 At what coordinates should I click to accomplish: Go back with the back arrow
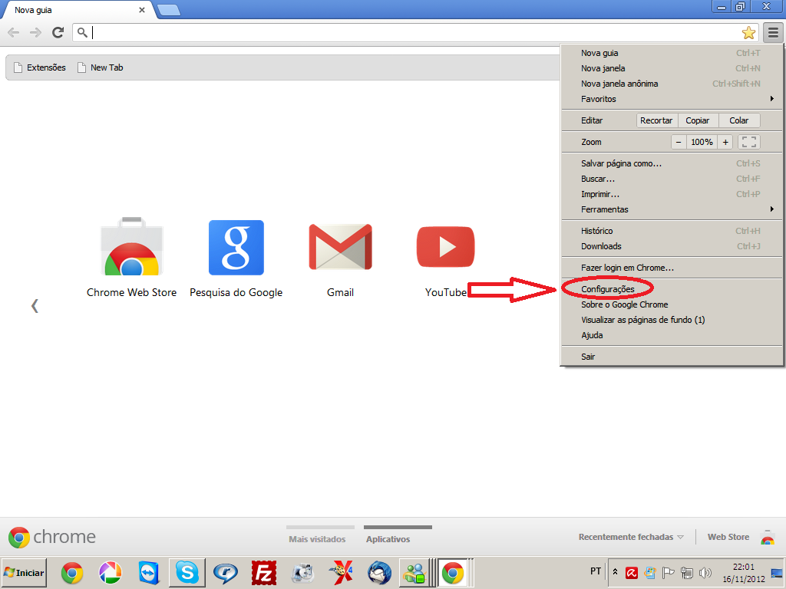point(14,32)
